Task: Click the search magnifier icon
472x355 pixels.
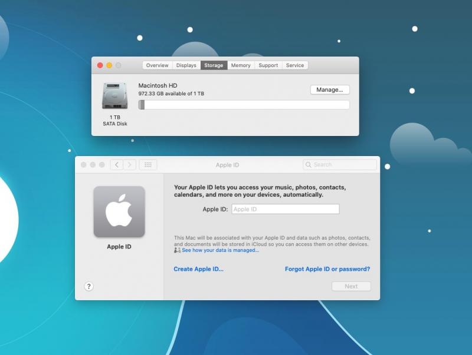Action: 308,165
